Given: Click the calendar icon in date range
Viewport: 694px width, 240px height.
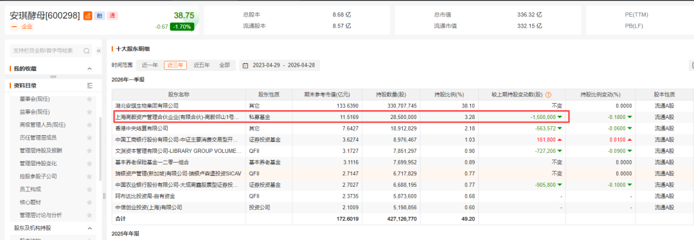Looking at the screenshot, I should (245, 65).
